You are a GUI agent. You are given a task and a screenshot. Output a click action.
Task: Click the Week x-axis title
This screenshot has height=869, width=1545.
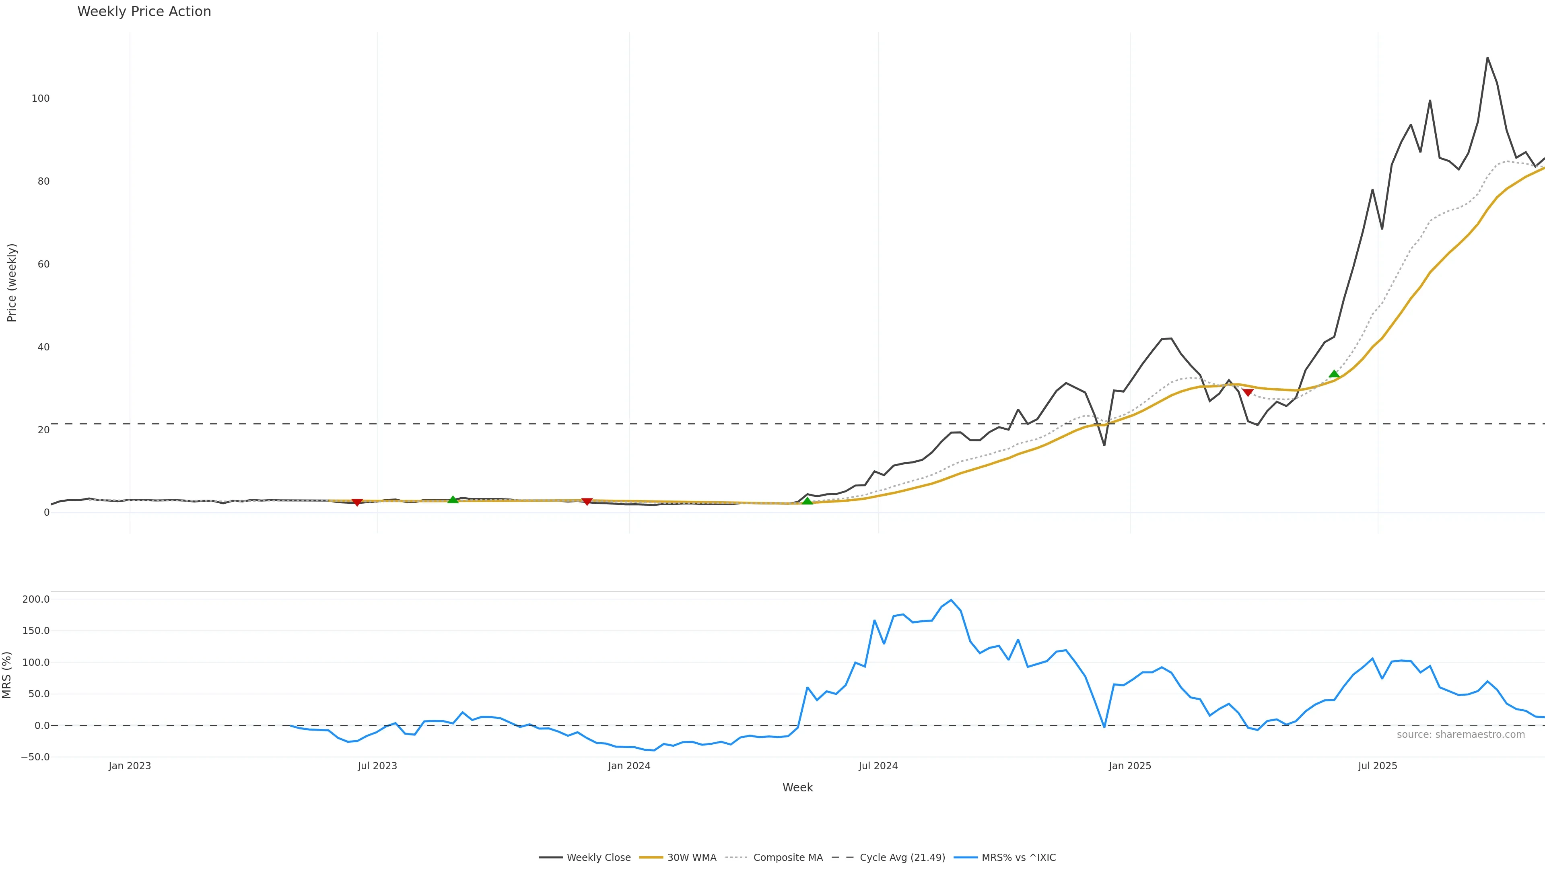tap(797, 787)
